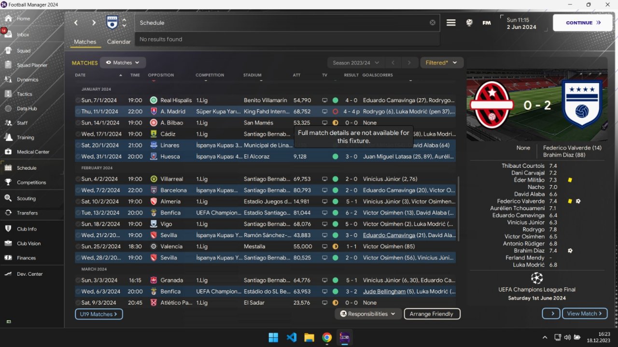Open the Filtered* dropdown
Viewport: 618px width, 347px height.
tap(442, 63)
